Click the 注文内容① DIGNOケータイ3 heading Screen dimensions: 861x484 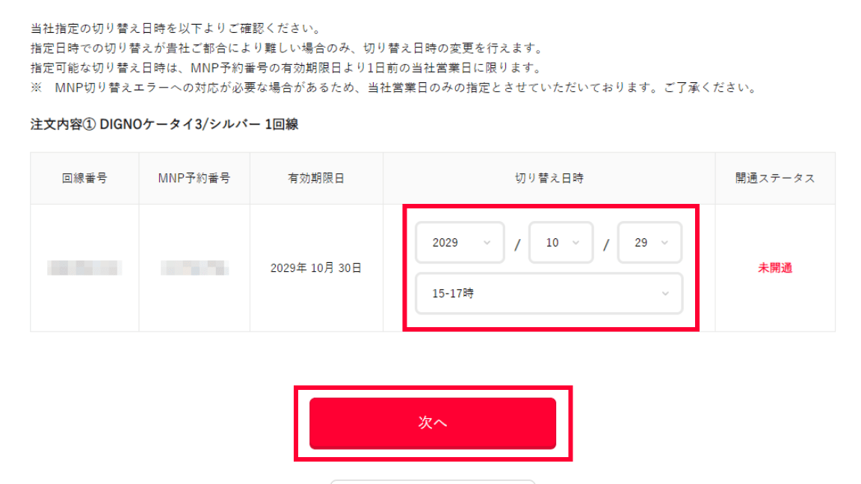coord(164,125)
